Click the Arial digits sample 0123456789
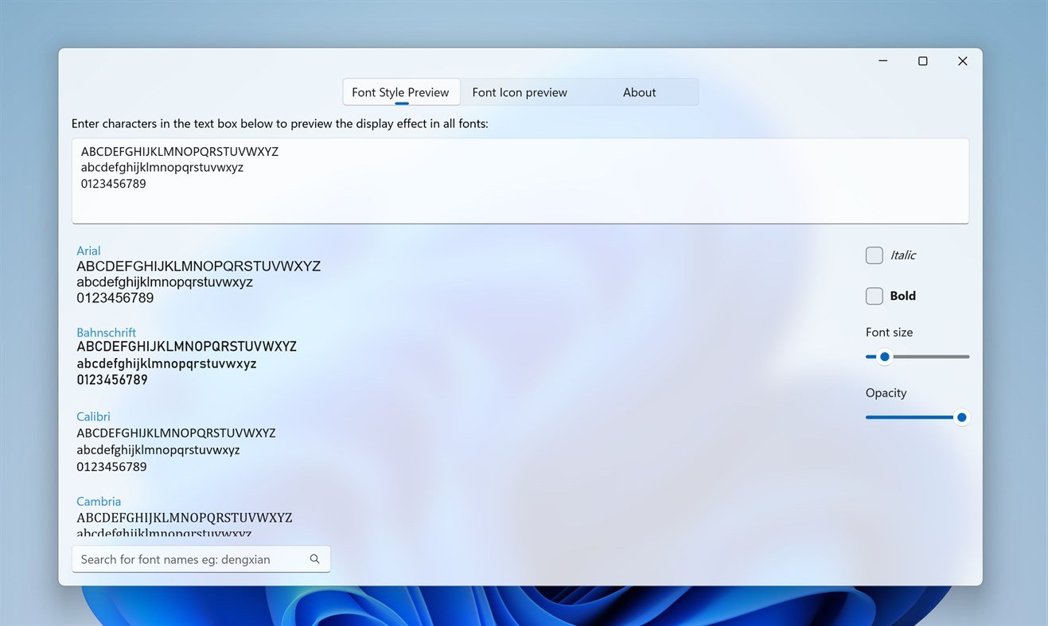Screen dimensions: 1048x626 coord(115,298)
